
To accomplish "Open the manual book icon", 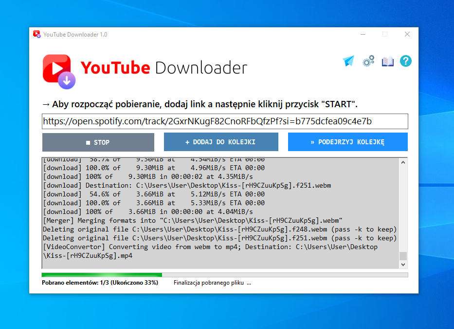I will click(x=387, y=61).
